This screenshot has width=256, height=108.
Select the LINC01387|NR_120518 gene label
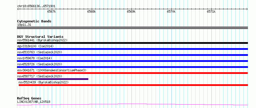tap(34, 102)
